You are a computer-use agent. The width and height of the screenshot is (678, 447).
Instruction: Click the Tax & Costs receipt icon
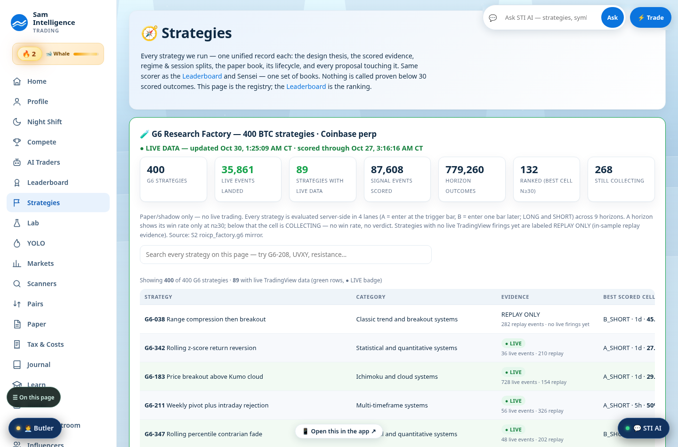pos(17,344)
